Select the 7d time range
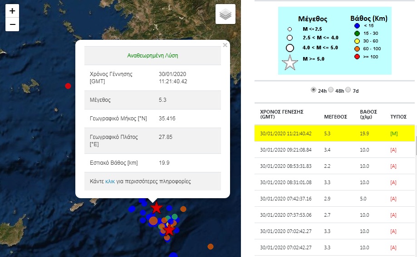This screenshot has height=257, width=417. pos(348,90)
